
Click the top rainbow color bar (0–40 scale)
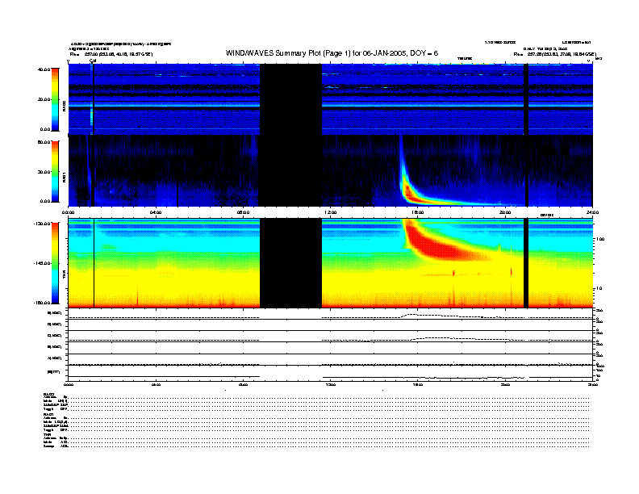pyautogui.click(x=55, y=99)
